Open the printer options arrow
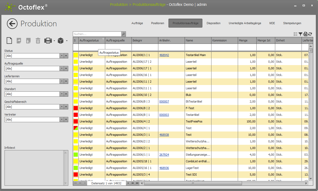This screenshot has width=318, height=191. (x=54, y=41)
